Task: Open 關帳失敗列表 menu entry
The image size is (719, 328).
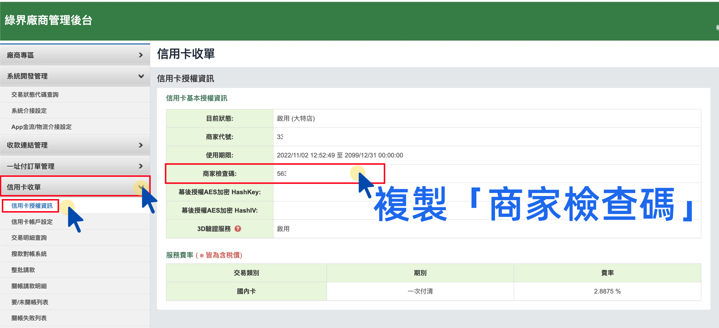Action: point(29,318)
